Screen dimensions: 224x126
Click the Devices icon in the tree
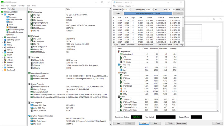(5, 58)
